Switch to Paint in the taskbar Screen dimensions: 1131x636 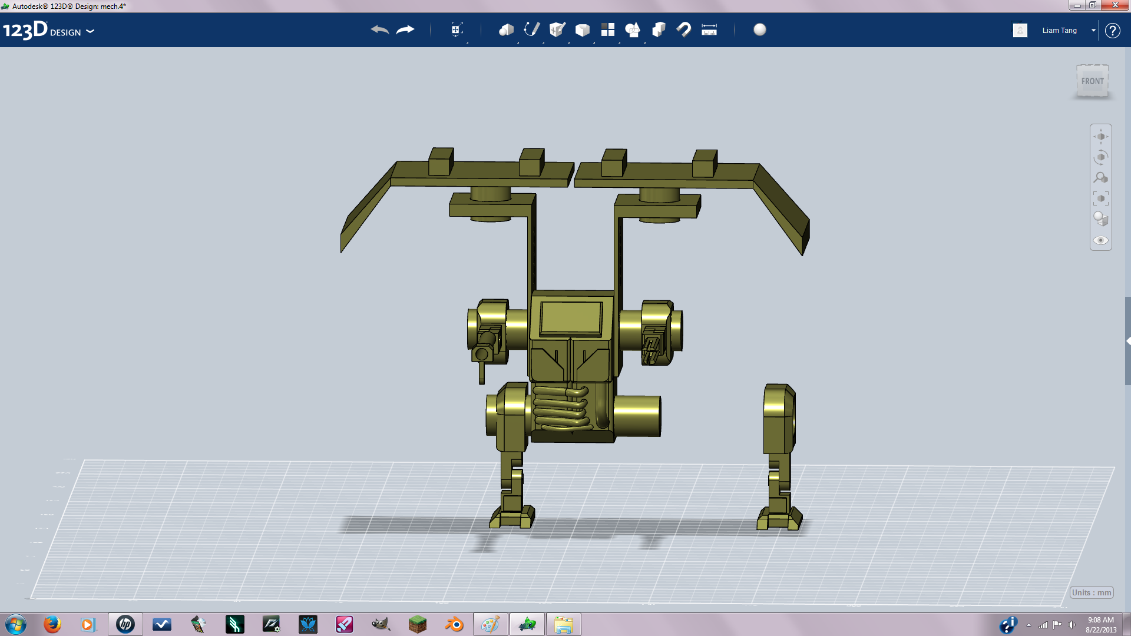(490, 624)
